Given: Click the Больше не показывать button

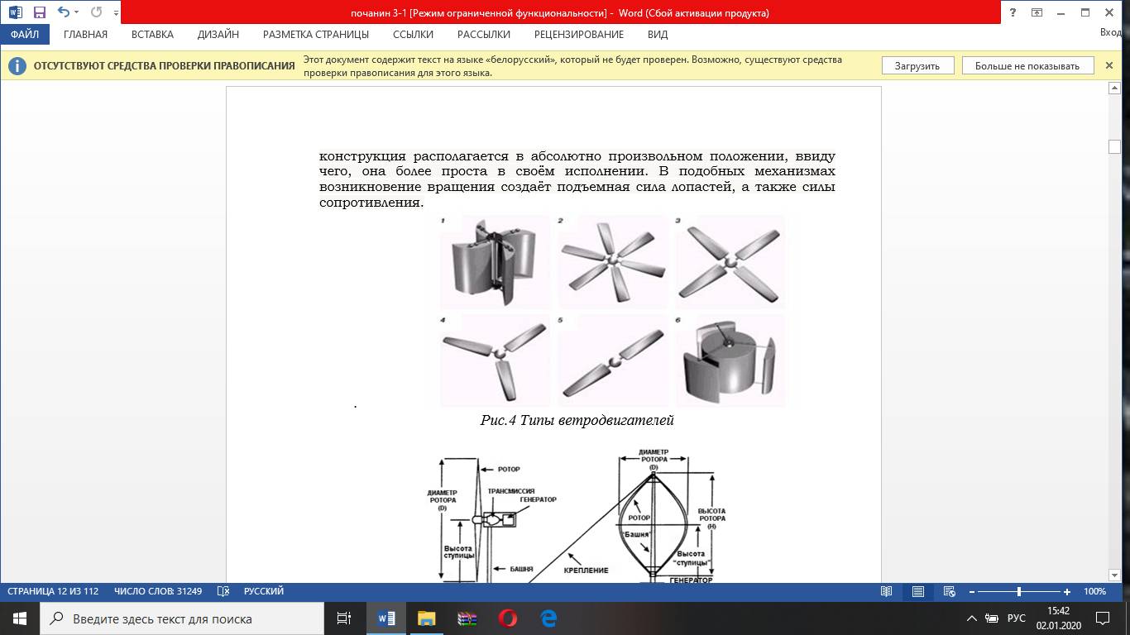Looking at the screenshot, I should 1027,66.
